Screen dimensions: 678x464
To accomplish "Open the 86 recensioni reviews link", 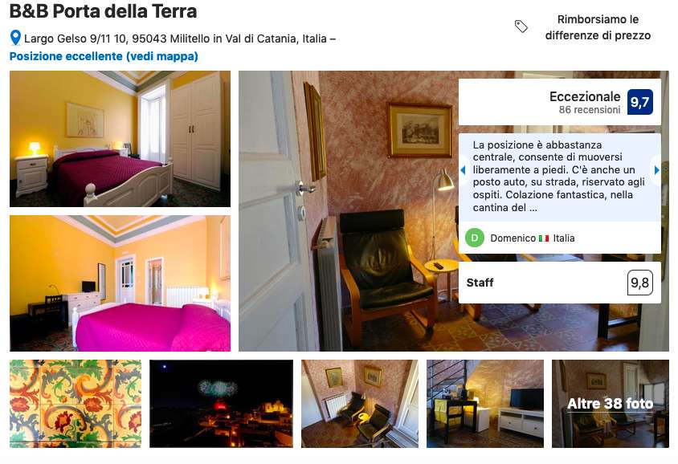I will point(590,110).
